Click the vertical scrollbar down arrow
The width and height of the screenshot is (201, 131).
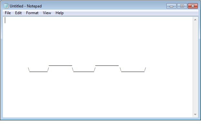coord(195,115)
